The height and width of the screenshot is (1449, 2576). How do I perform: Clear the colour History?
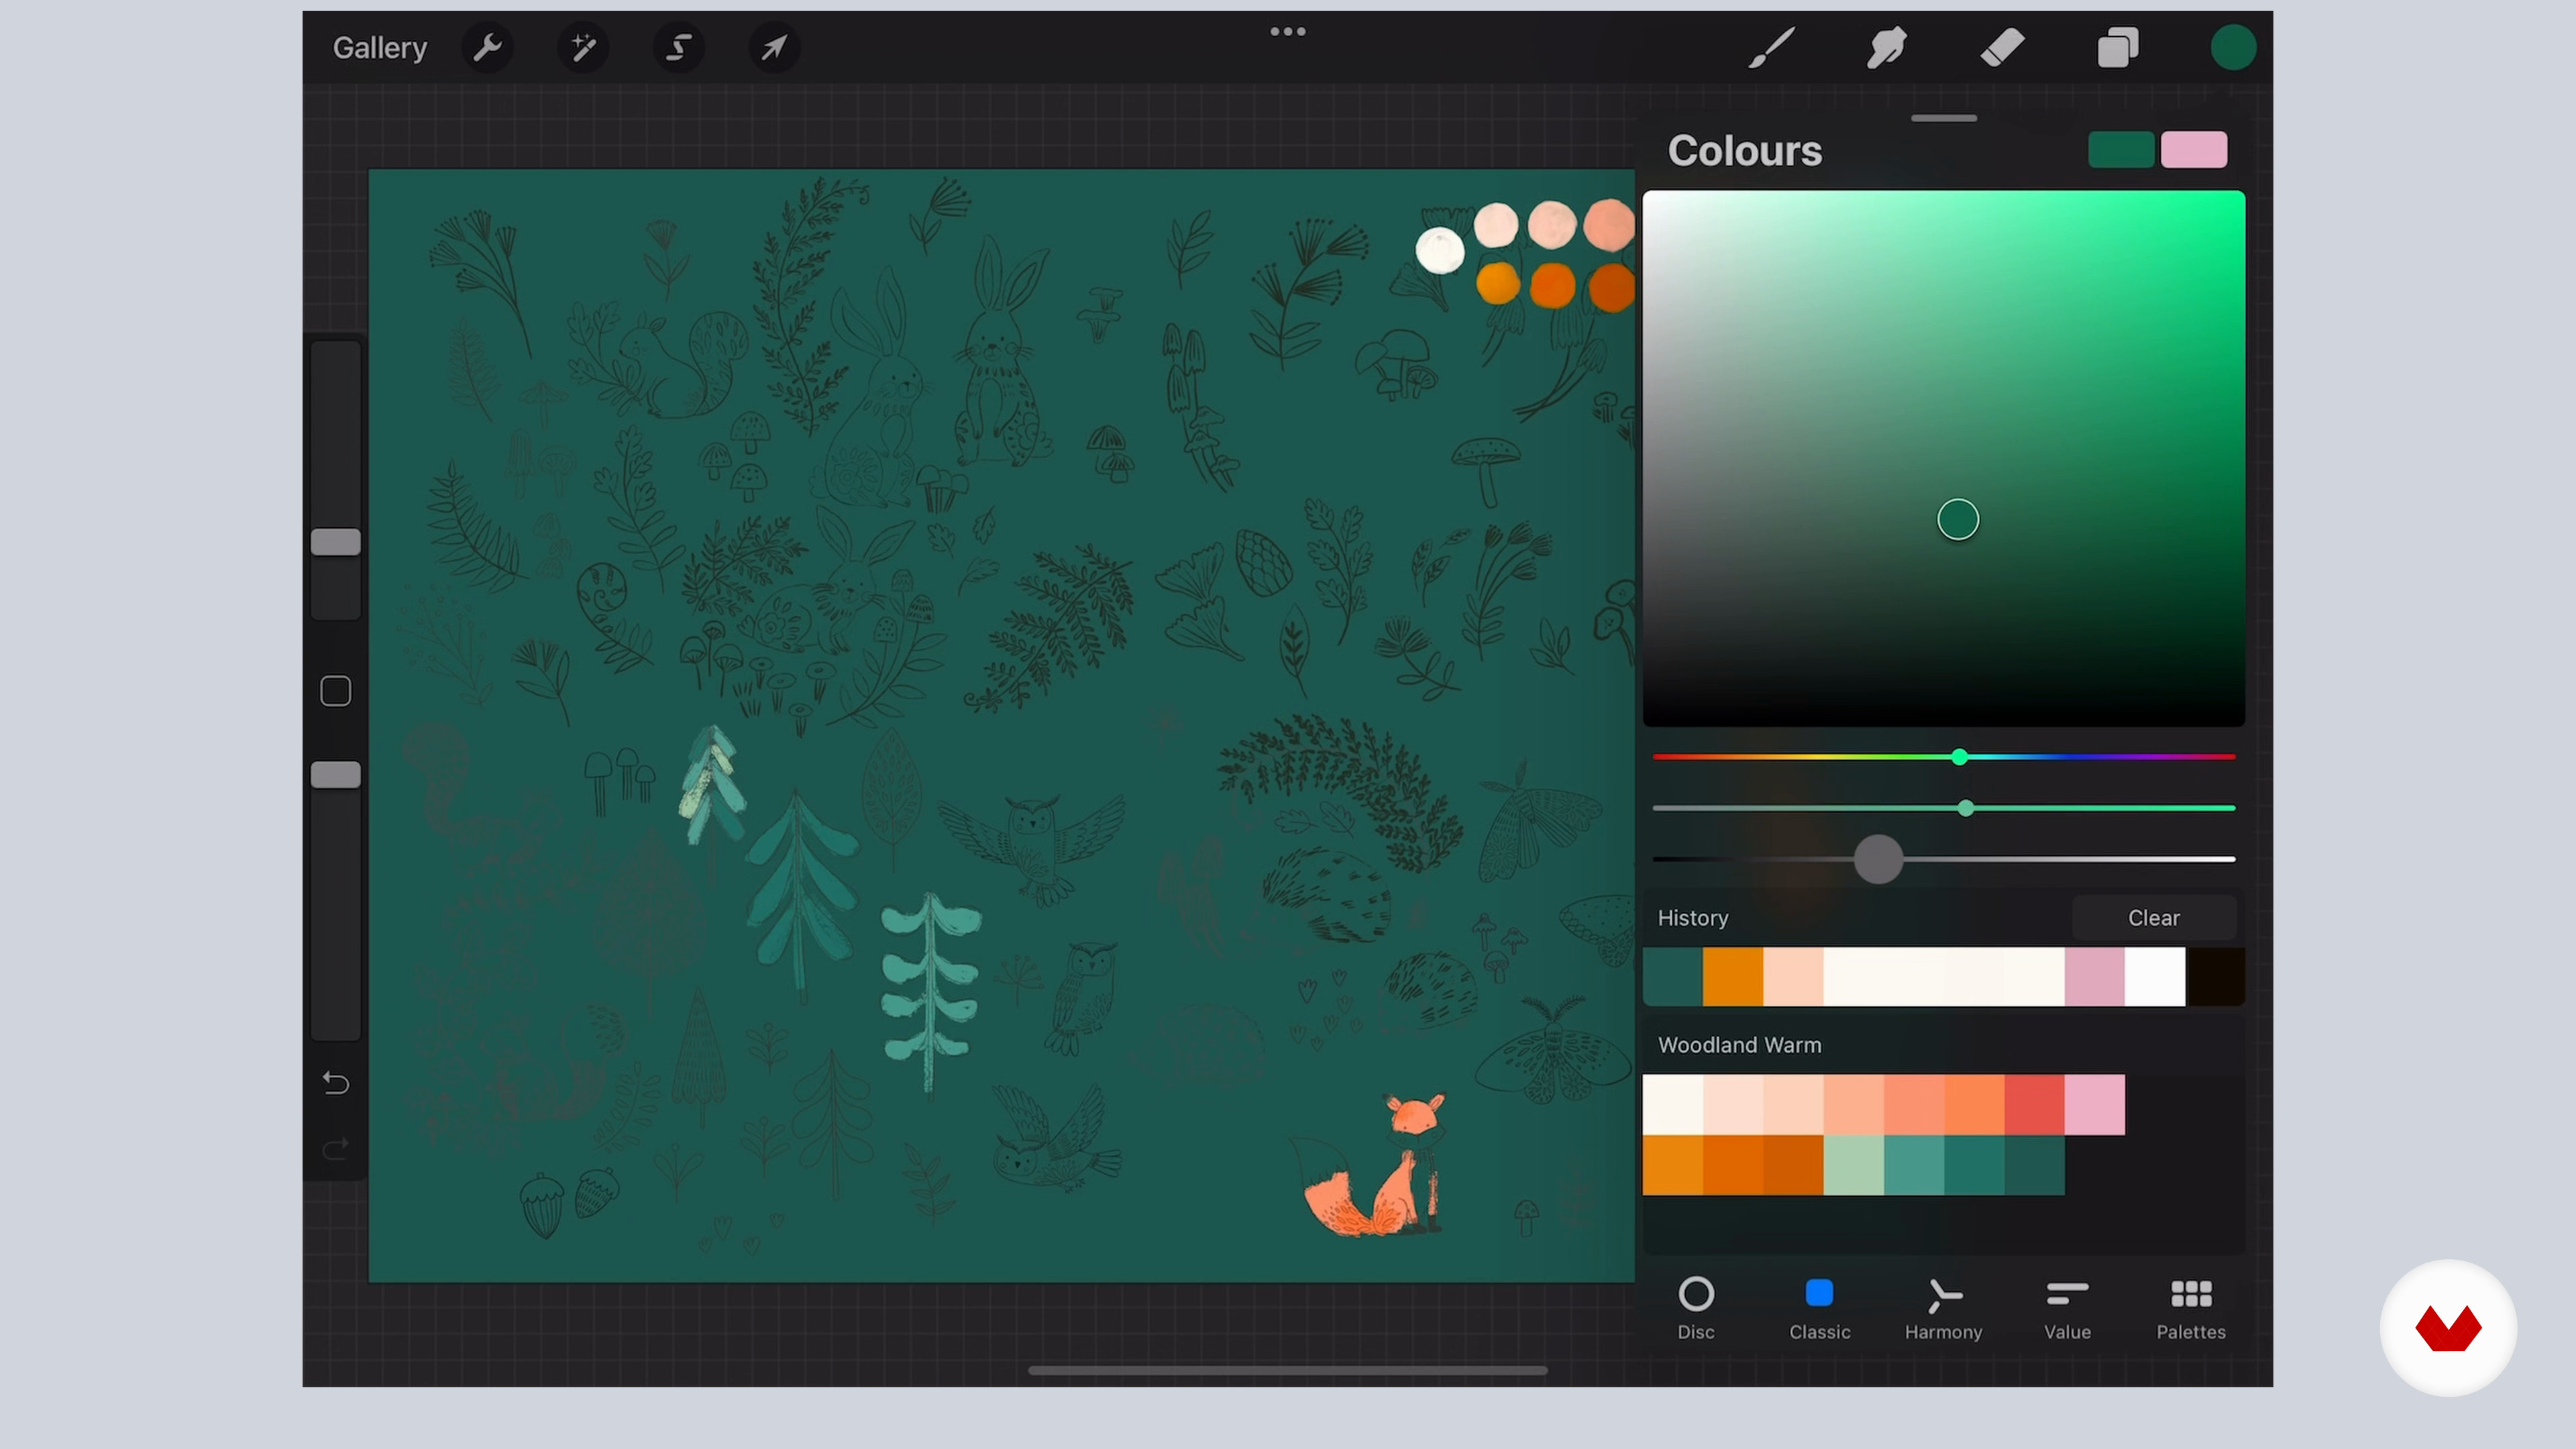[x=2153, y=918]
